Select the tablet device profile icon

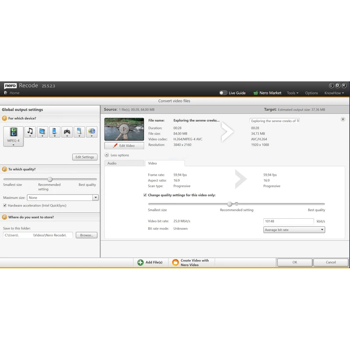(42, 132)
